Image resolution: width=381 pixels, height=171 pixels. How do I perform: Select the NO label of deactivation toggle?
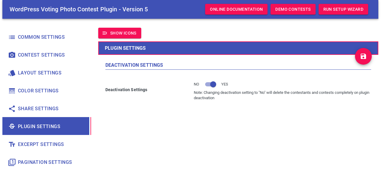(x=196, y=84)
